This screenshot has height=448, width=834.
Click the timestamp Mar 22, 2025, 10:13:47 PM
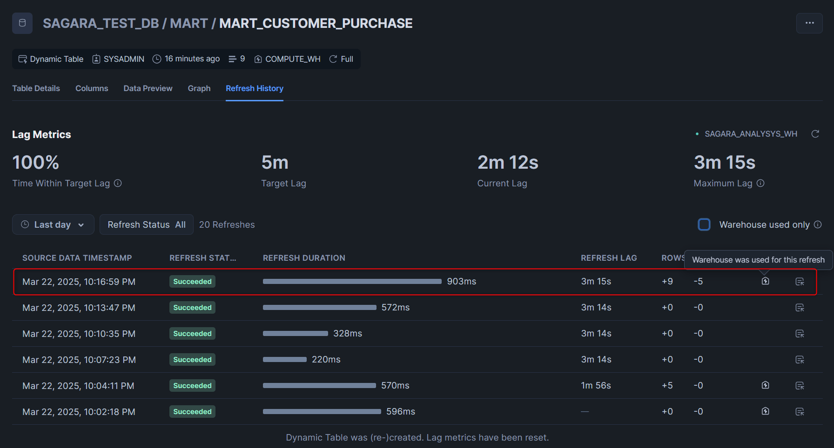pos(79,308)
